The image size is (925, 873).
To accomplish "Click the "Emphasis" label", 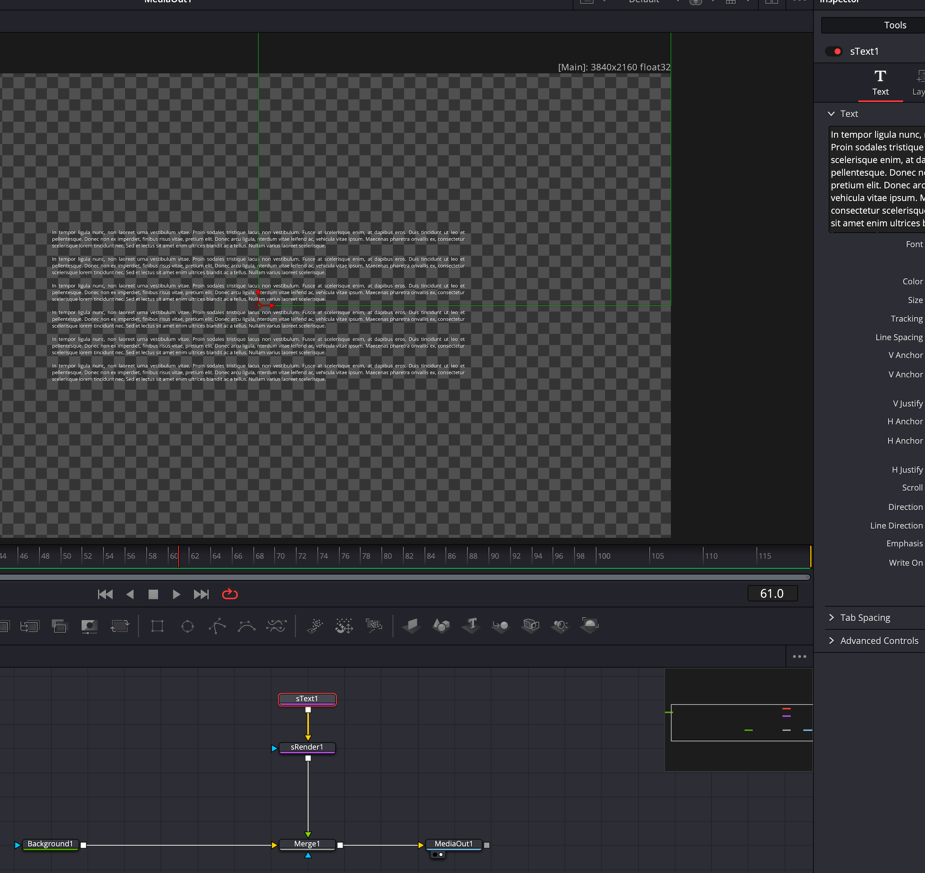I will coord(904,544).
